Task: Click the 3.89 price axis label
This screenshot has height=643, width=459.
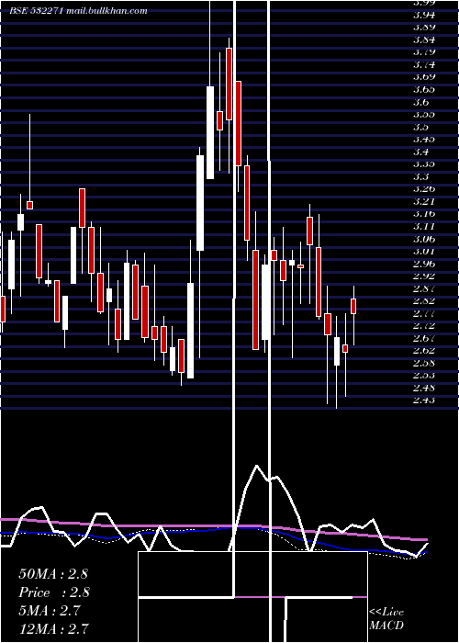Action: (x=424, y=28)
